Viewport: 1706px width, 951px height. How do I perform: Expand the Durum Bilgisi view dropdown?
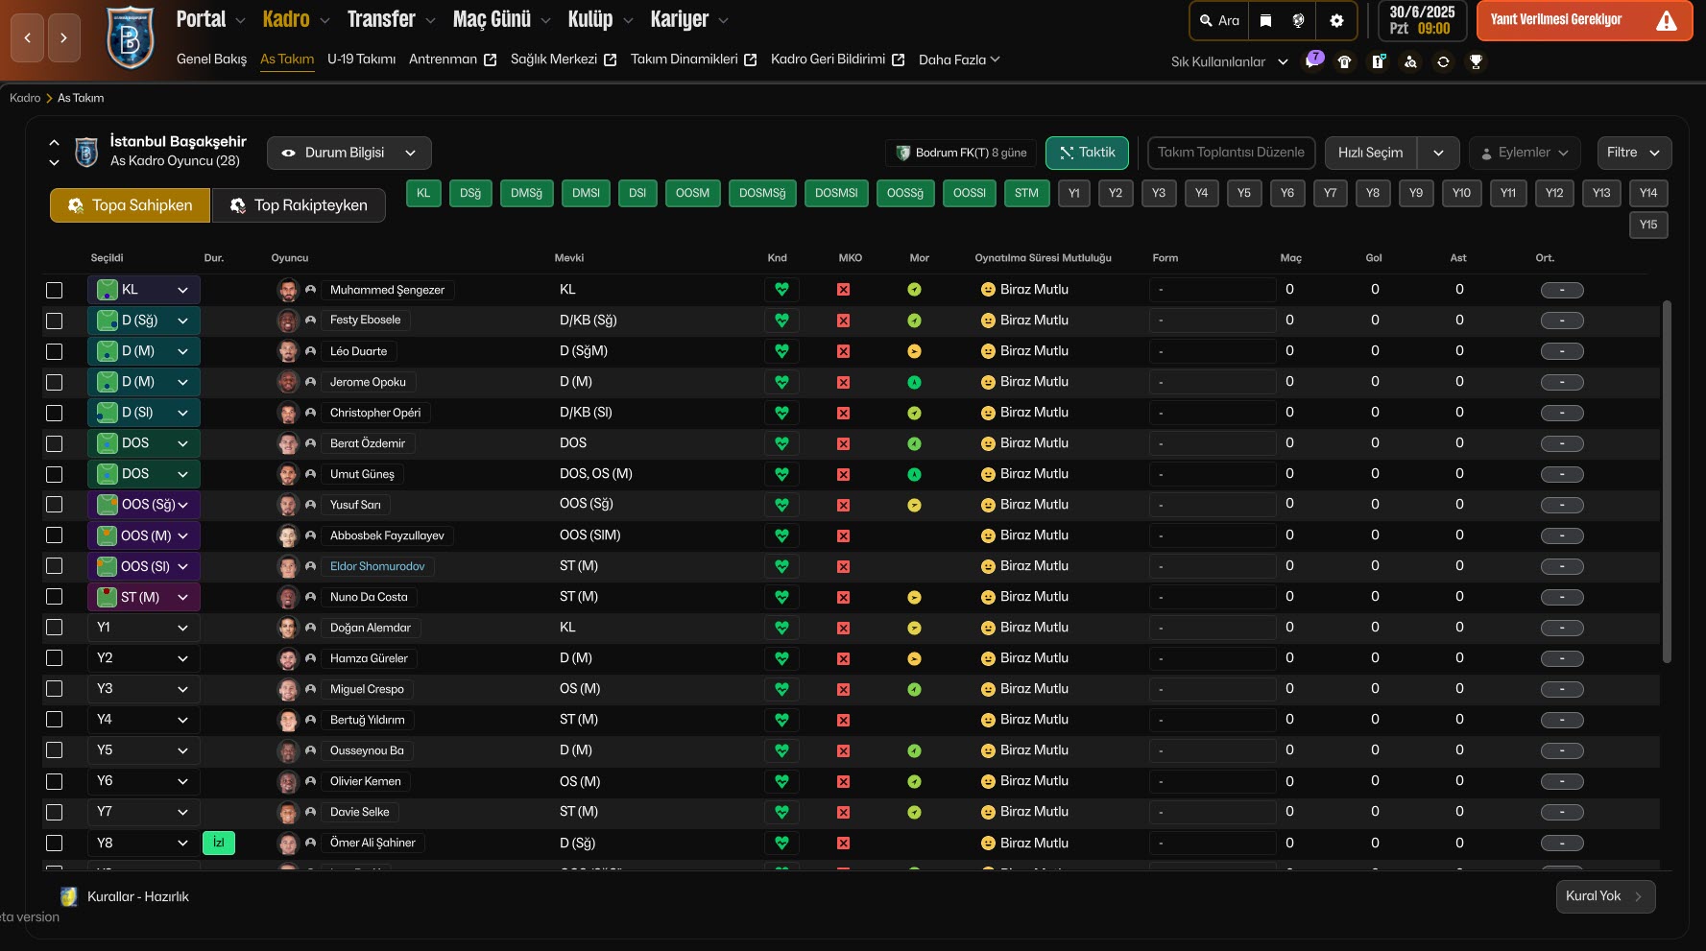349,153
